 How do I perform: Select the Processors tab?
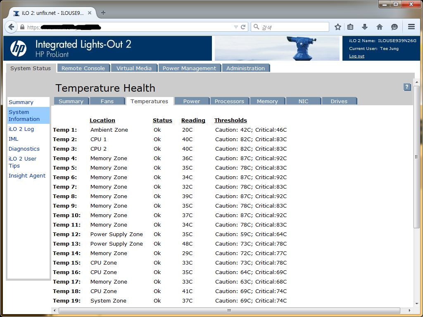pyautogui.click(x=229, y=101)
